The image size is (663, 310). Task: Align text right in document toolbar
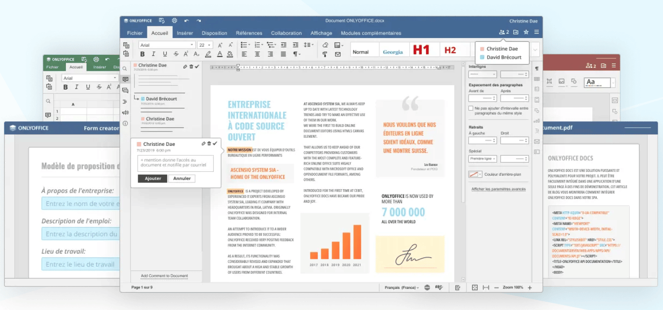tap(270, 54)
